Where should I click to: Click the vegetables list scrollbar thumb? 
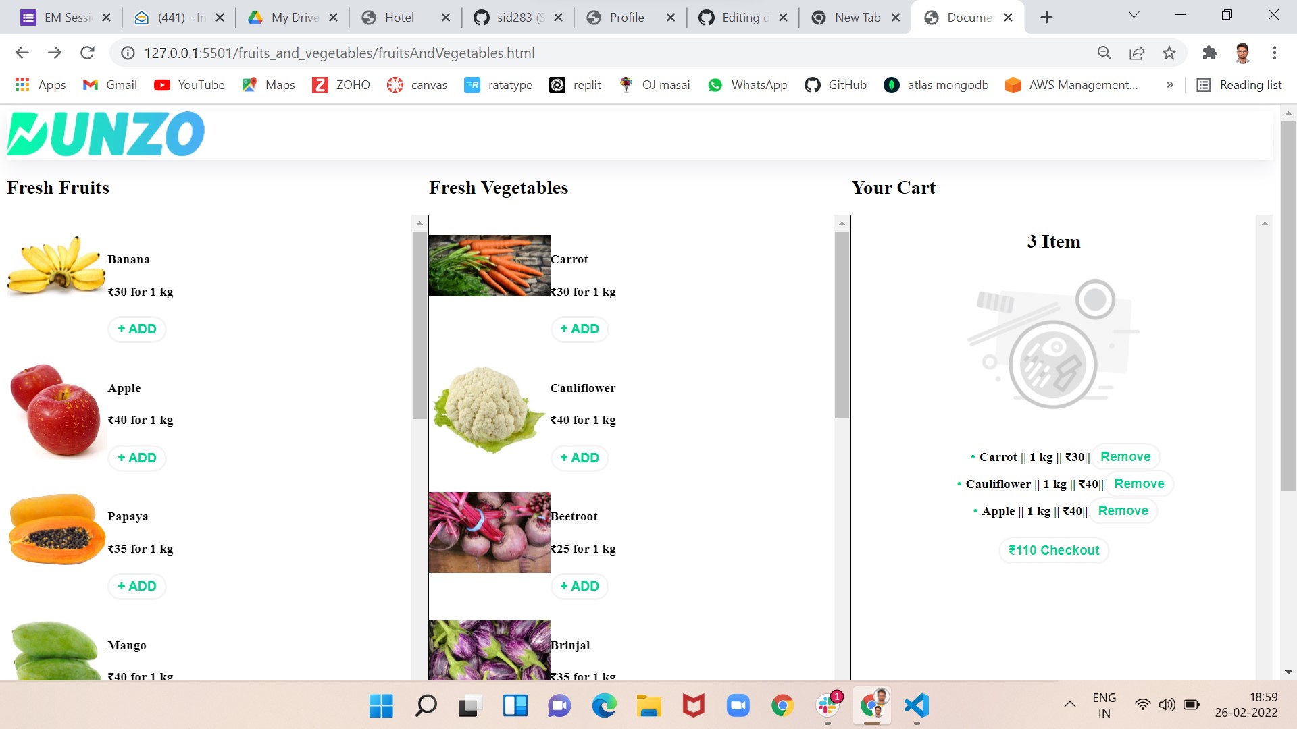[x=842, y=325]
